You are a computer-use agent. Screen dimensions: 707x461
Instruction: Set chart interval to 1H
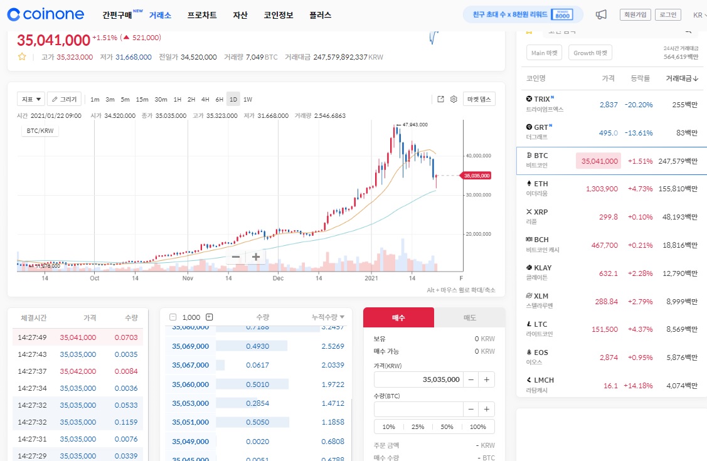(177, 100)
